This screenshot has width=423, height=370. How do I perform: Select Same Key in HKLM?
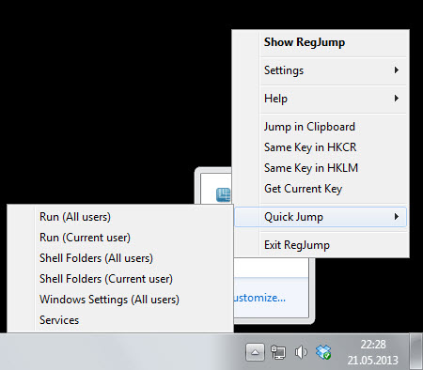point(321,168)
